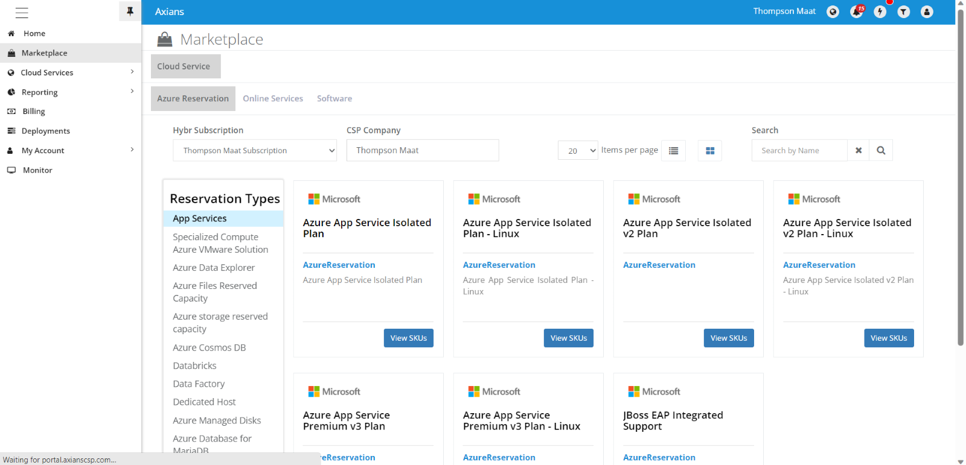Click the lightning bolt quick actions icon
966x465 pixels.
[880, 12]
